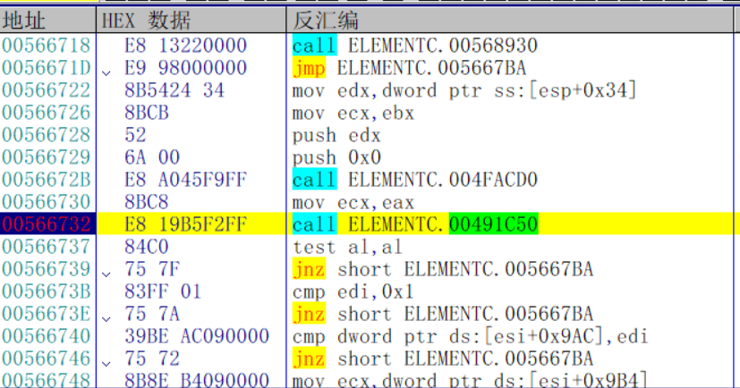Click hex bytes E8 A045F9FF

[x=185, y=180]
